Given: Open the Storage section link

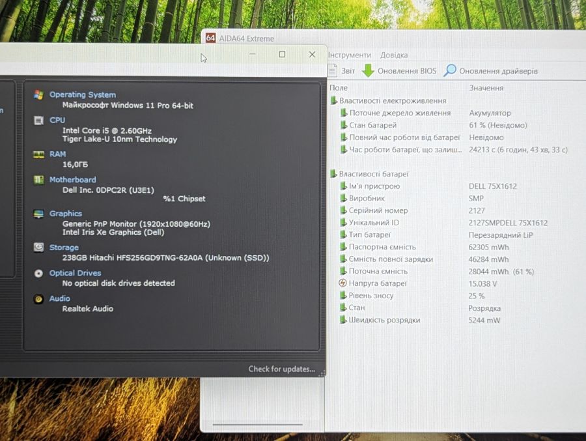Looking at the screenshot, I should click(64, 248).
